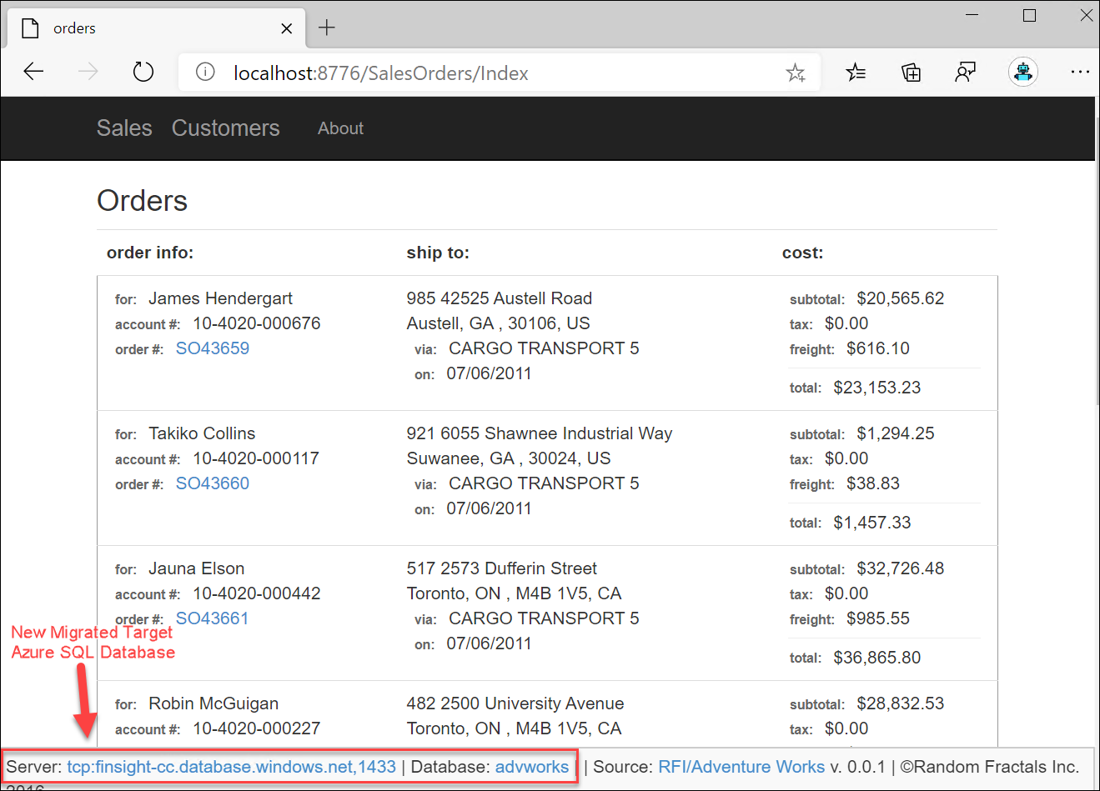Add this page to favorites with the star icon
The image size is (1100, 791).
[796, 73]
